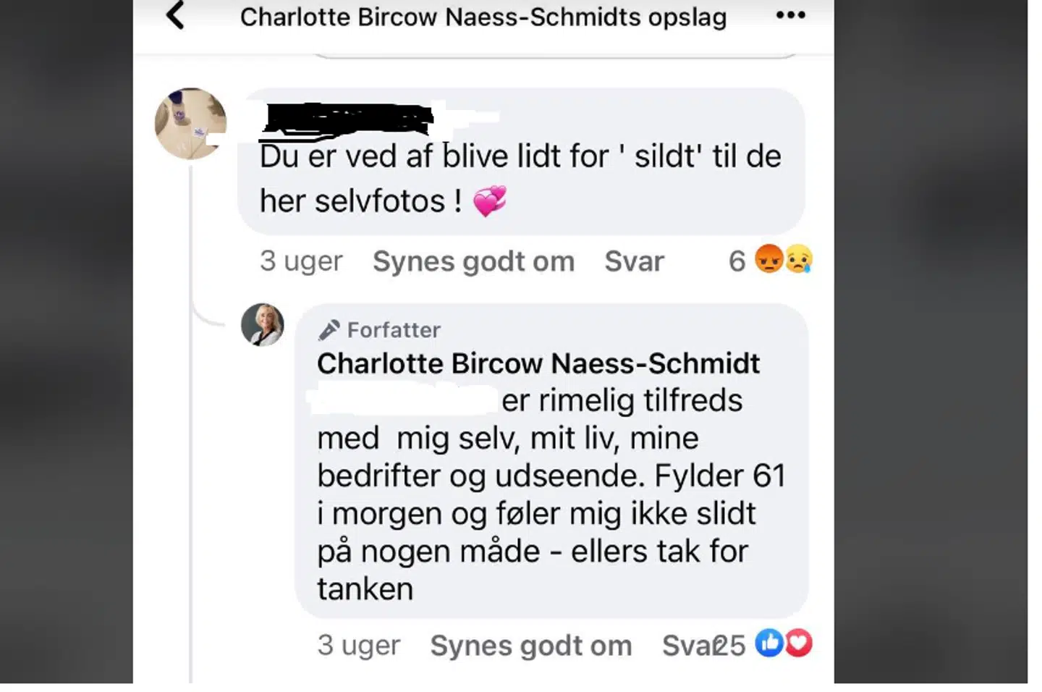This screenshot has width=1042, height=692.
Task: Click the thumbs-up reaction icon on the reply
Action: pos(770,643)
